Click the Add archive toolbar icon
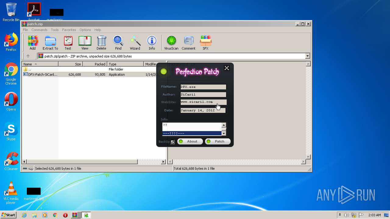 (x=33, y=43)
